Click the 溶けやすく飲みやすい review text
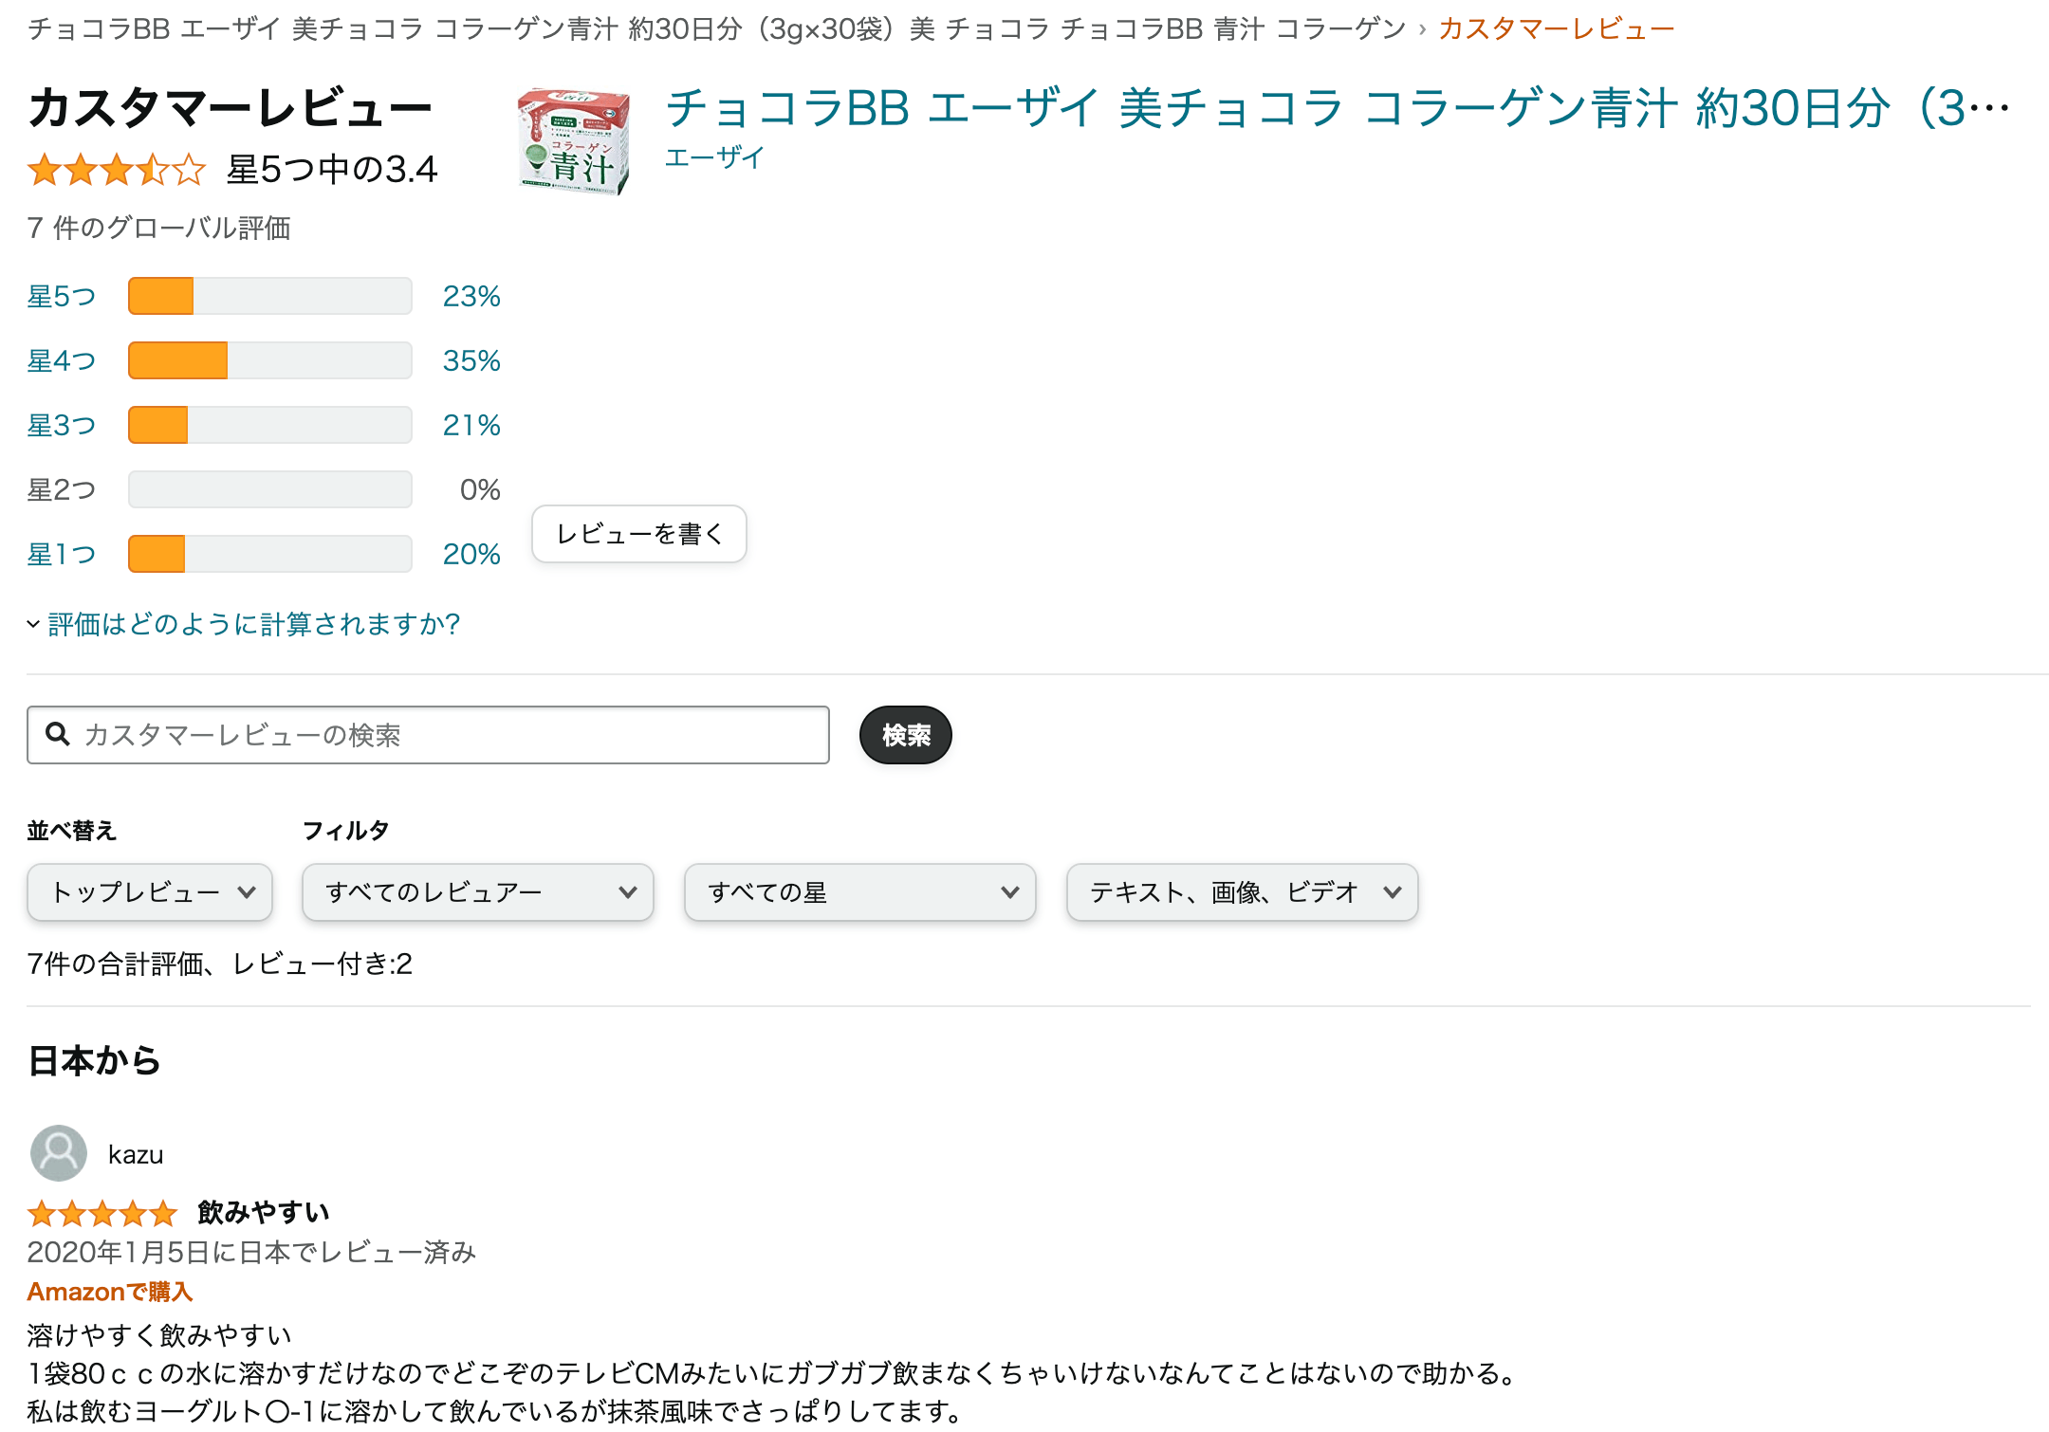 point(159,1336)
